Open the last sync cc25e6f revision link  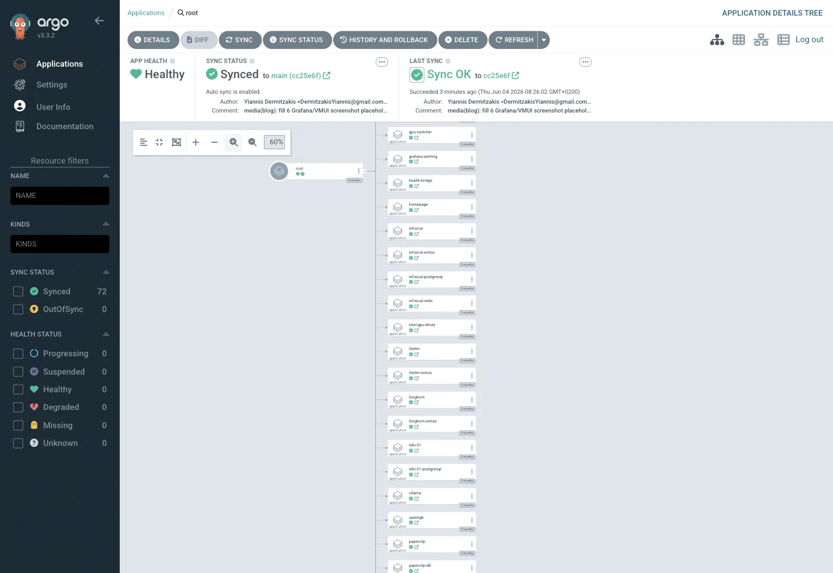pos(501,76)
